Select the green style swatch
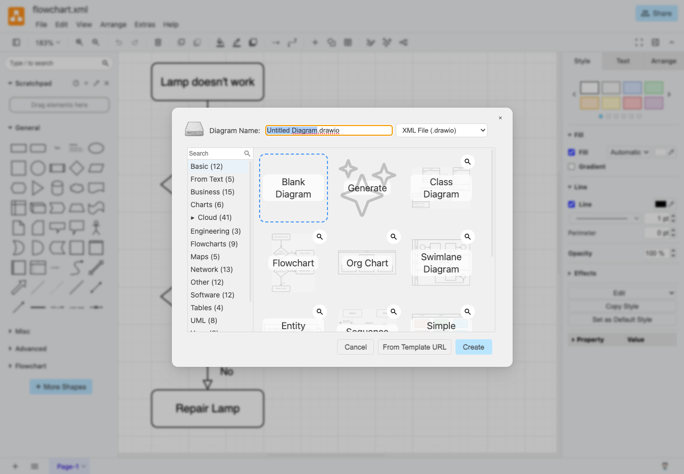Viewport: 684px width, 474px height. pos(653,88)
